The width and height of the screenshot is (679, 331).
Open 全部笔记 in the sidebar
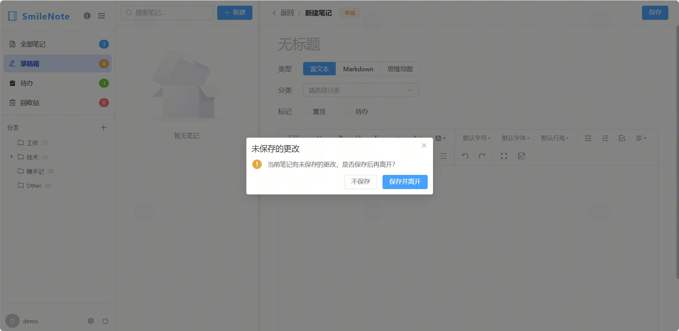pyautogui.click(x=58, y=44)
